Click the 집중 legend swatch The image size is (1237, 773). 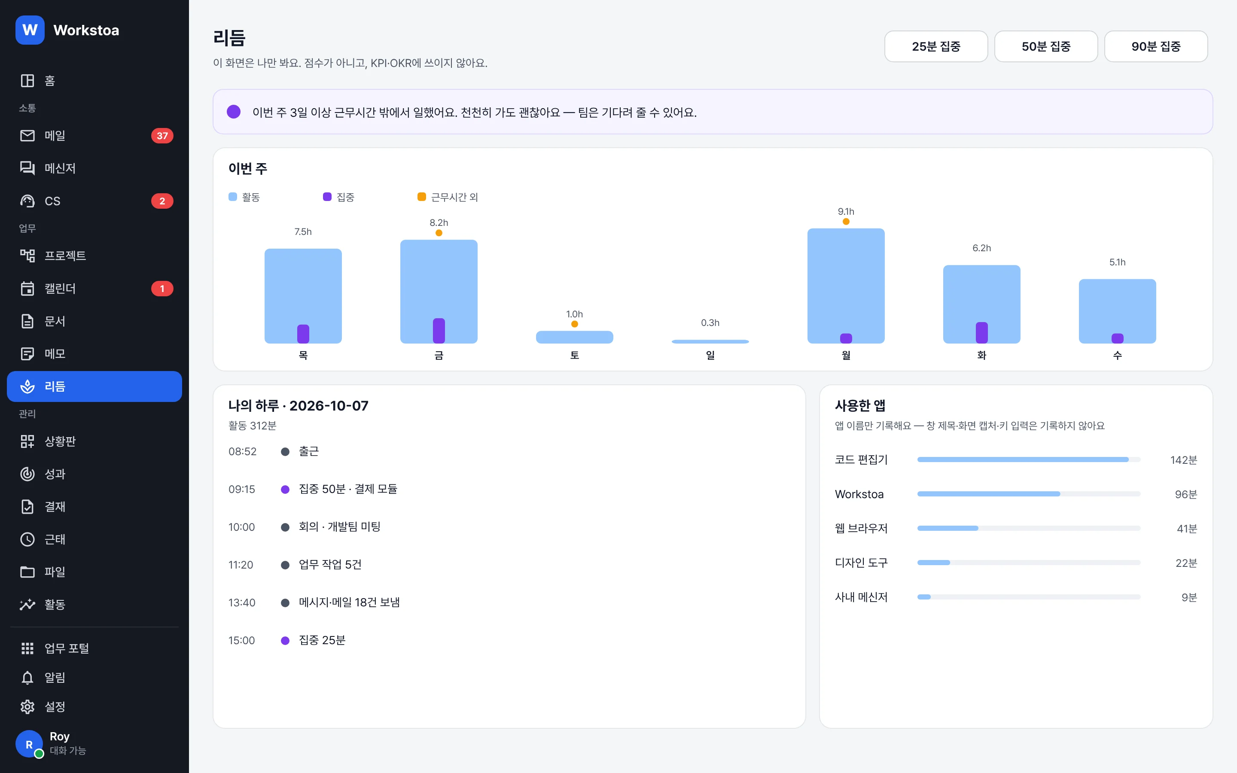pos(327,197)
